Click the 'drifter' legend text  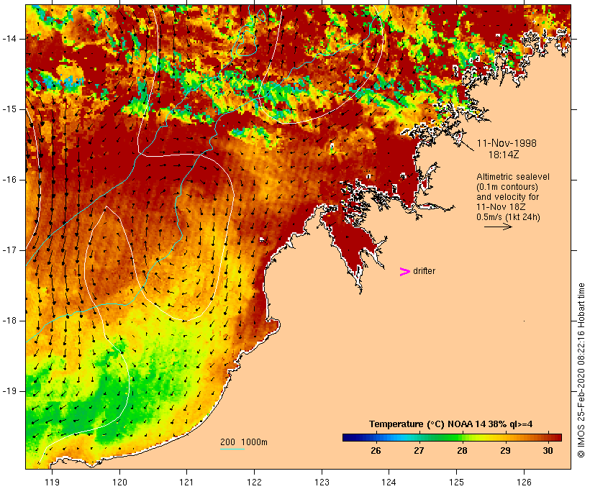pyautogui.click(x=424, y=271)
